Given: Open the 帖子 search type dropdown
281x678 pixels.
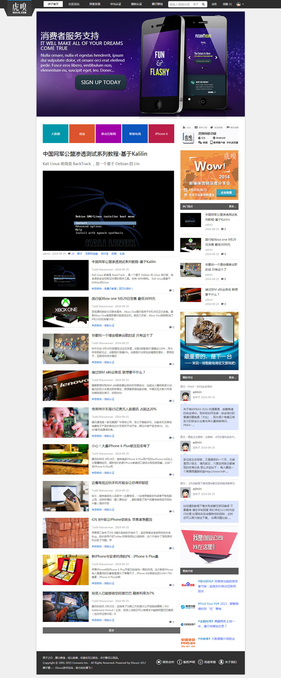Looking at the screenshot, I should point(196,4).
